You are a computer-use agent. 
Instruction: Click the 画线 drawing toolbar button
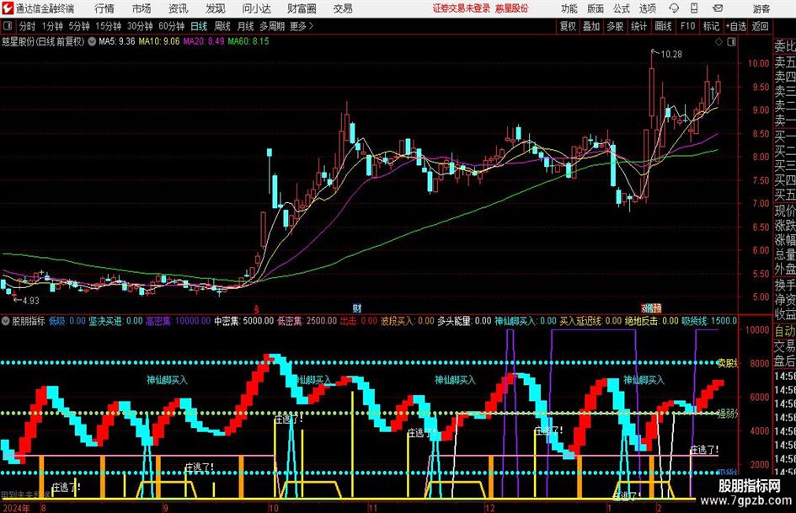(664, 26)
